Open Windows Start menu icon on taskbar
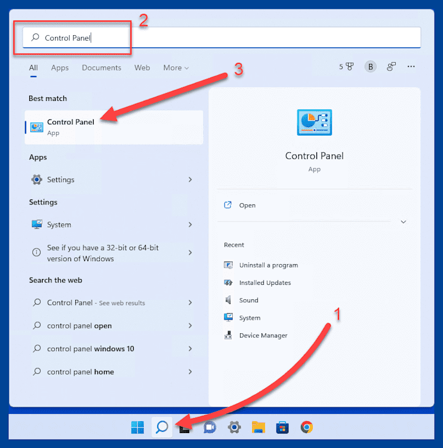443x448 pixels. point(137,428)
